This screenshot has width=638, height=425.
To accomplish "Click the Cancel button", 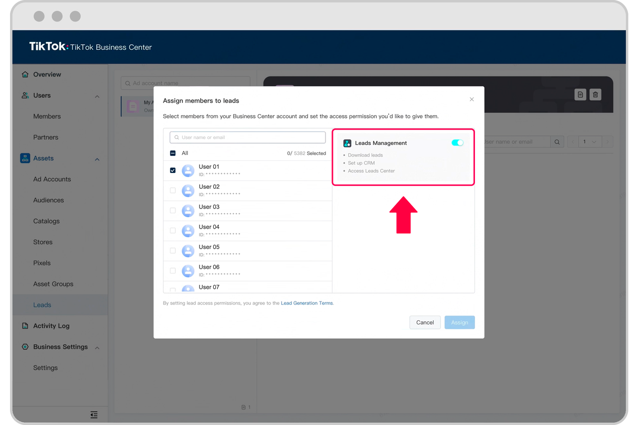I will (425, 322).
